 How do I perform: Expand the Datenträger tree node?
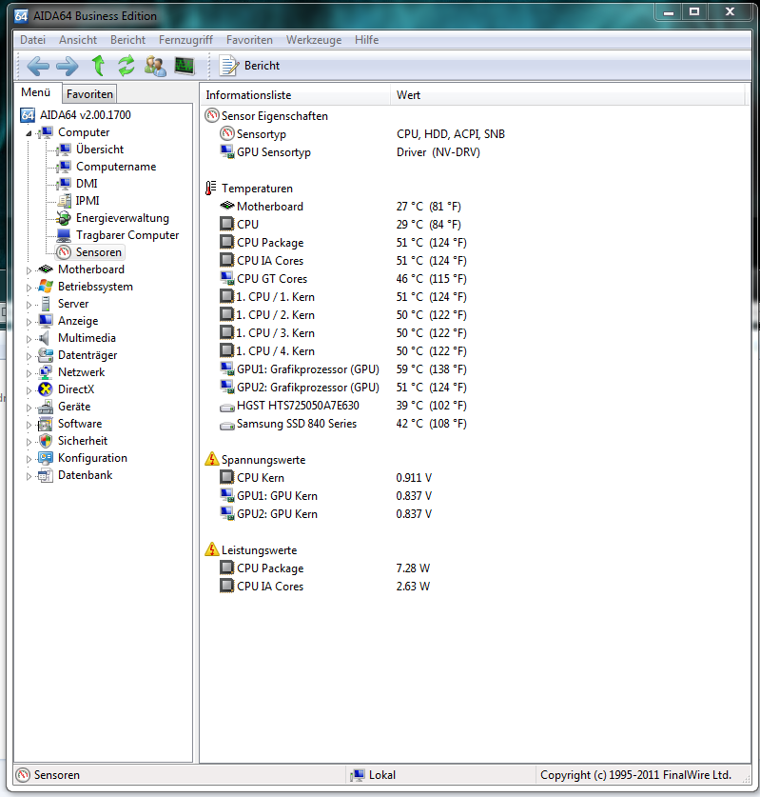point(29,356)
